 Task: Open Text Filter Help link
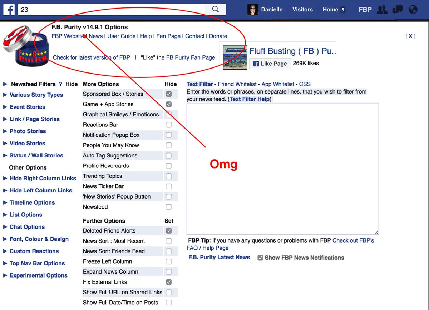click(250, 99)
